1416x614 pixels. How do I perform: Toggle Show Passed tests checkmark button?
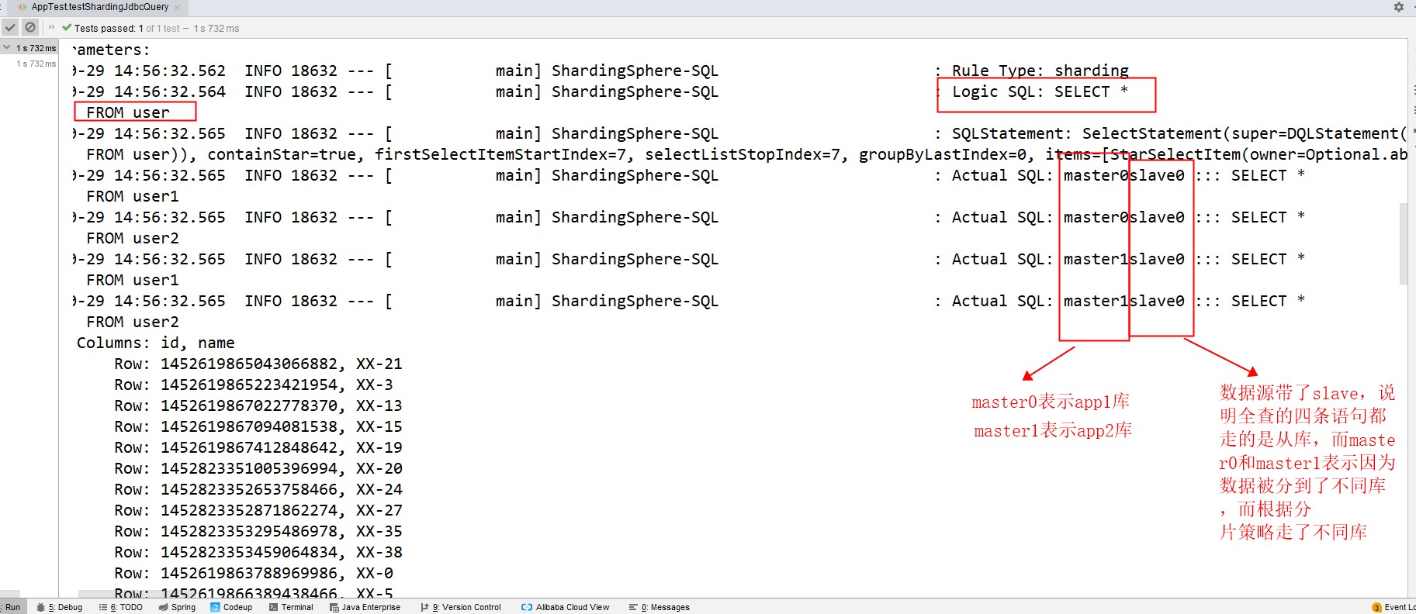10,27
